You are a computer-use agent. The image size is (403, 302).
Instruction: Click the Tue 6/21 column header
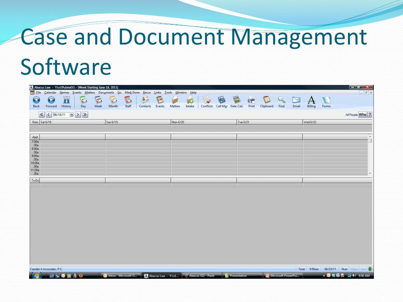point(270,122)
